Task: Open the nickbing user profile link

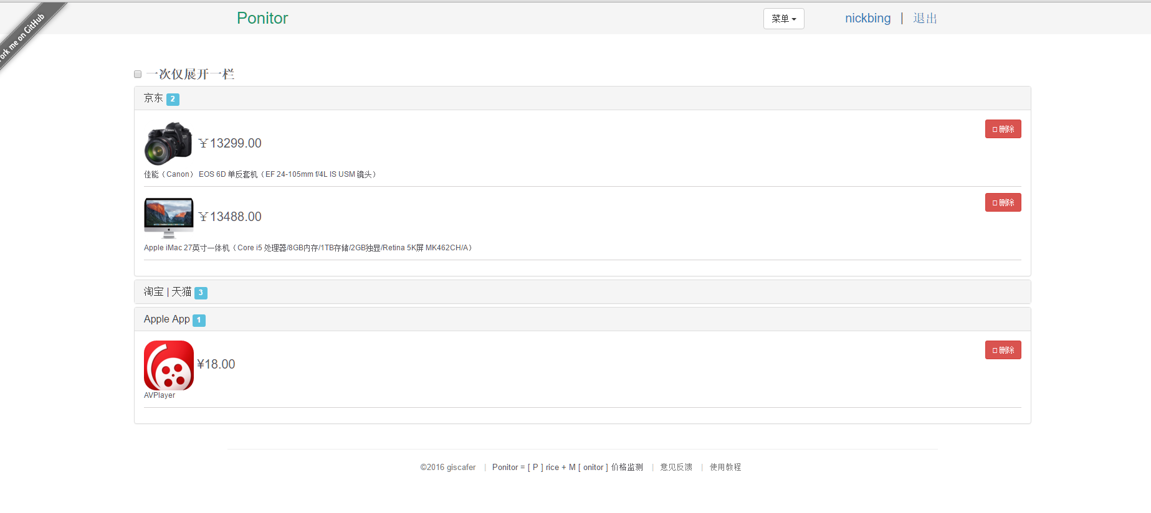Action: pos(867,18)
